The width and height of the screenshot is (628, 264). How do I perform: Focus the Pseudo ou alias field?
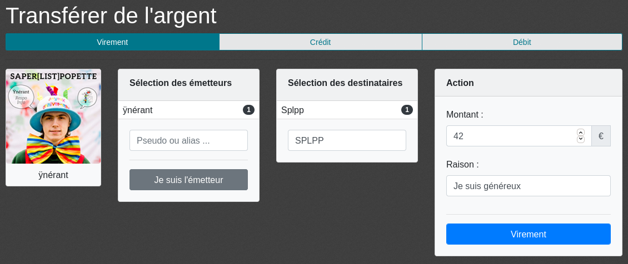(188, 140)
